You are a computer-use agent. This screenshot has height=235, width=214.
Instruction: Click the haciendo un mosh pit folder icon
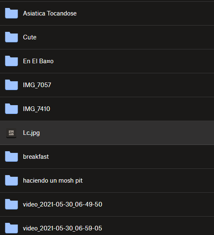(11, 180)
